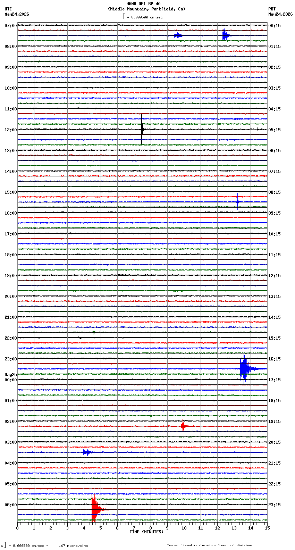Click the large blue seismic event near 23:30 UTC
The height and width of the screenshot is (550, 295).
(245, 369)
